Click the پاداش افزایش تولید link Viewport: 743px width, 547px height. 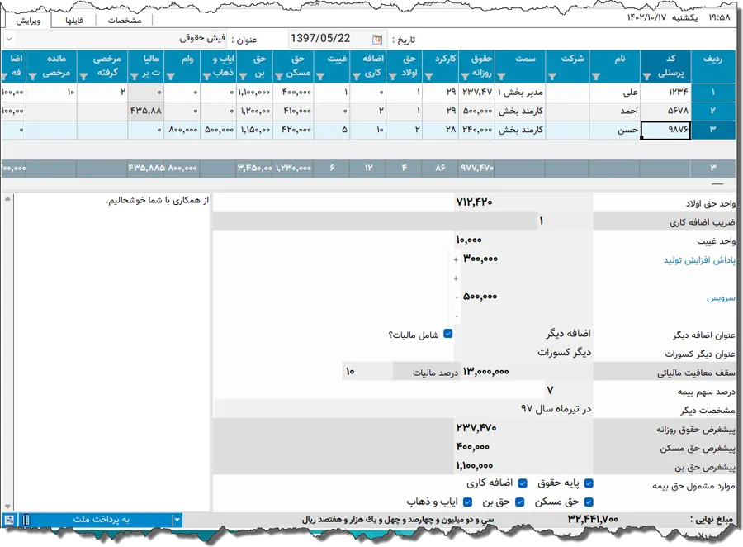pos(699,260)
